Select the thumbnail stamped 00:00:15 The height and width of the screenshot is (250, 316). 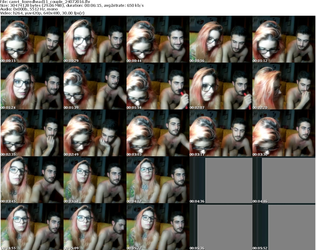(32, 39)
